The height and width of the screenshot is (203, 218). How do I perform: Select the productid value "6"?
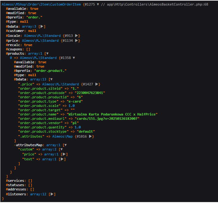(x=80, y=97)
